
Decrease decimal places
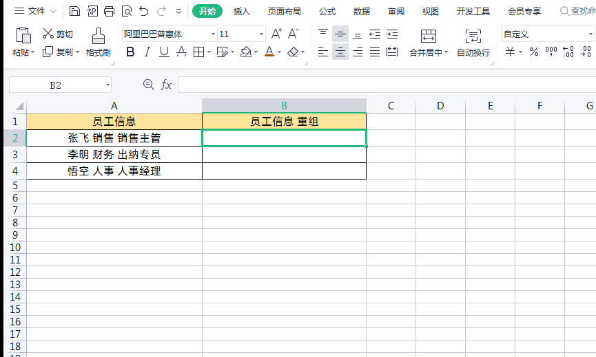point(586,52)
